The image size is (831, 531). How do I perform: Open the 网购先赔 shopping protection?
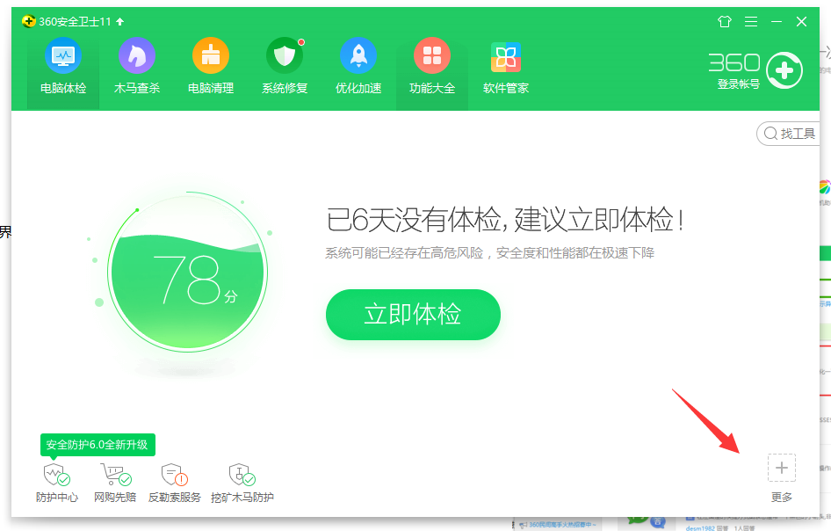114,480
